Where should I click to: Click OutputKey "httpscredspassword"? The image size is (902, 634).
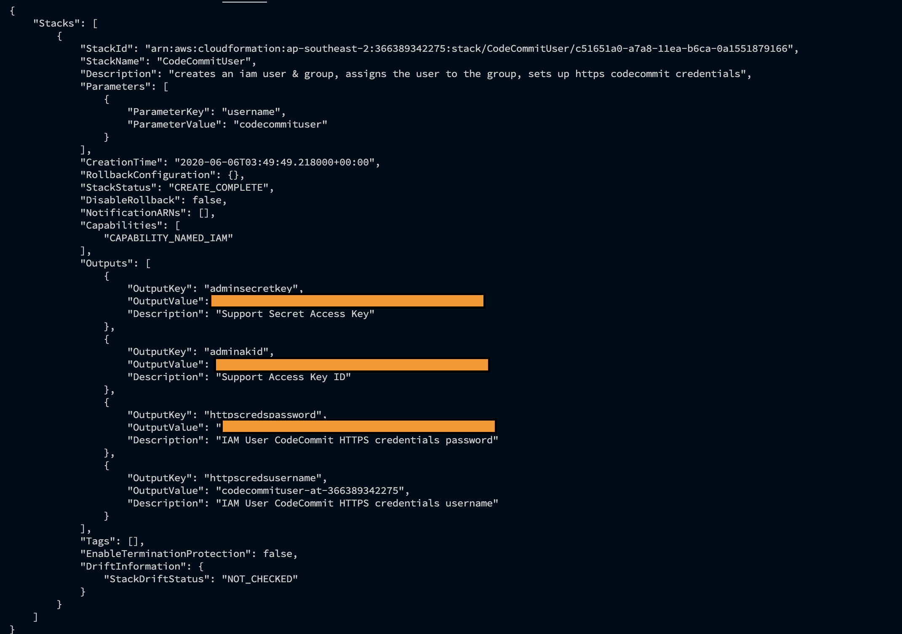pyautogui.click(x=263, y=415)
